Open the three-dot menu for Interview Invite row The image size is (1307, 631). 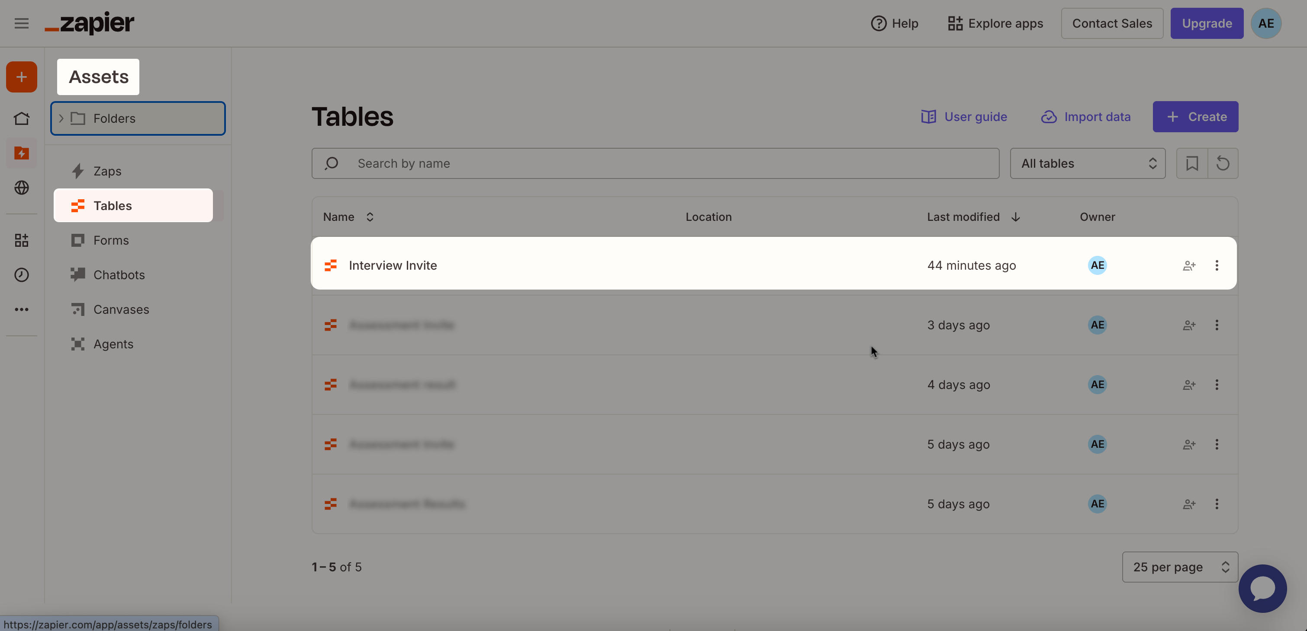(x=1217, y=265)
